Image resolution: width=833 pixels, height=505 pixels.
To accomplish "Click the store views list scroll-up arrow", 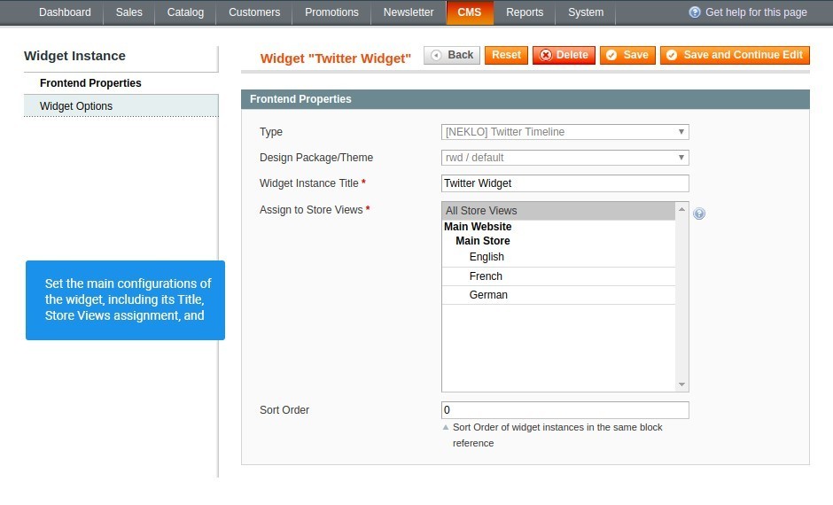I will point(682,210).
